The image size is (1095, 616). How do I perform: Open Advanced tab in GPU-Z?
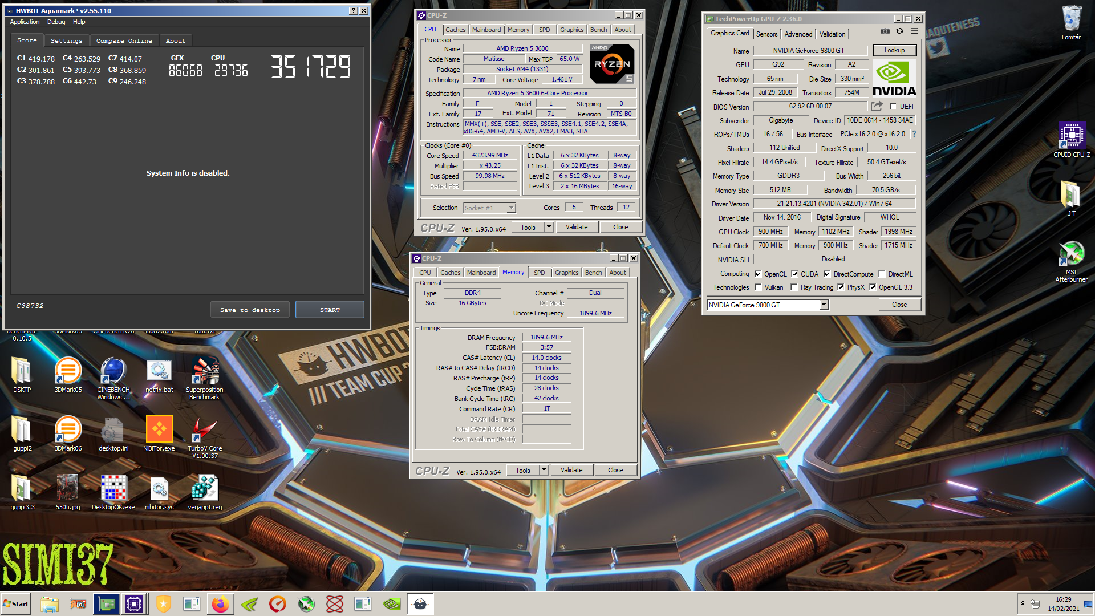pyautogui.click(x=798, y=34)
